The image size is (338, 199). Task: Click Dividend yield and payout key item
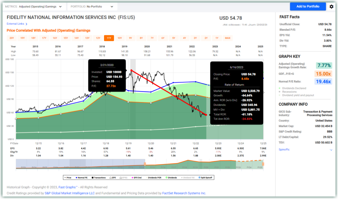(296, 95)
